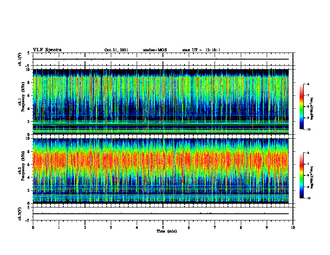Image resolution: width=330 pixels, height=255 pixels.
Task: Click the ch.1 Frequency (kHz) axis label
Action: tap(21, 97)
